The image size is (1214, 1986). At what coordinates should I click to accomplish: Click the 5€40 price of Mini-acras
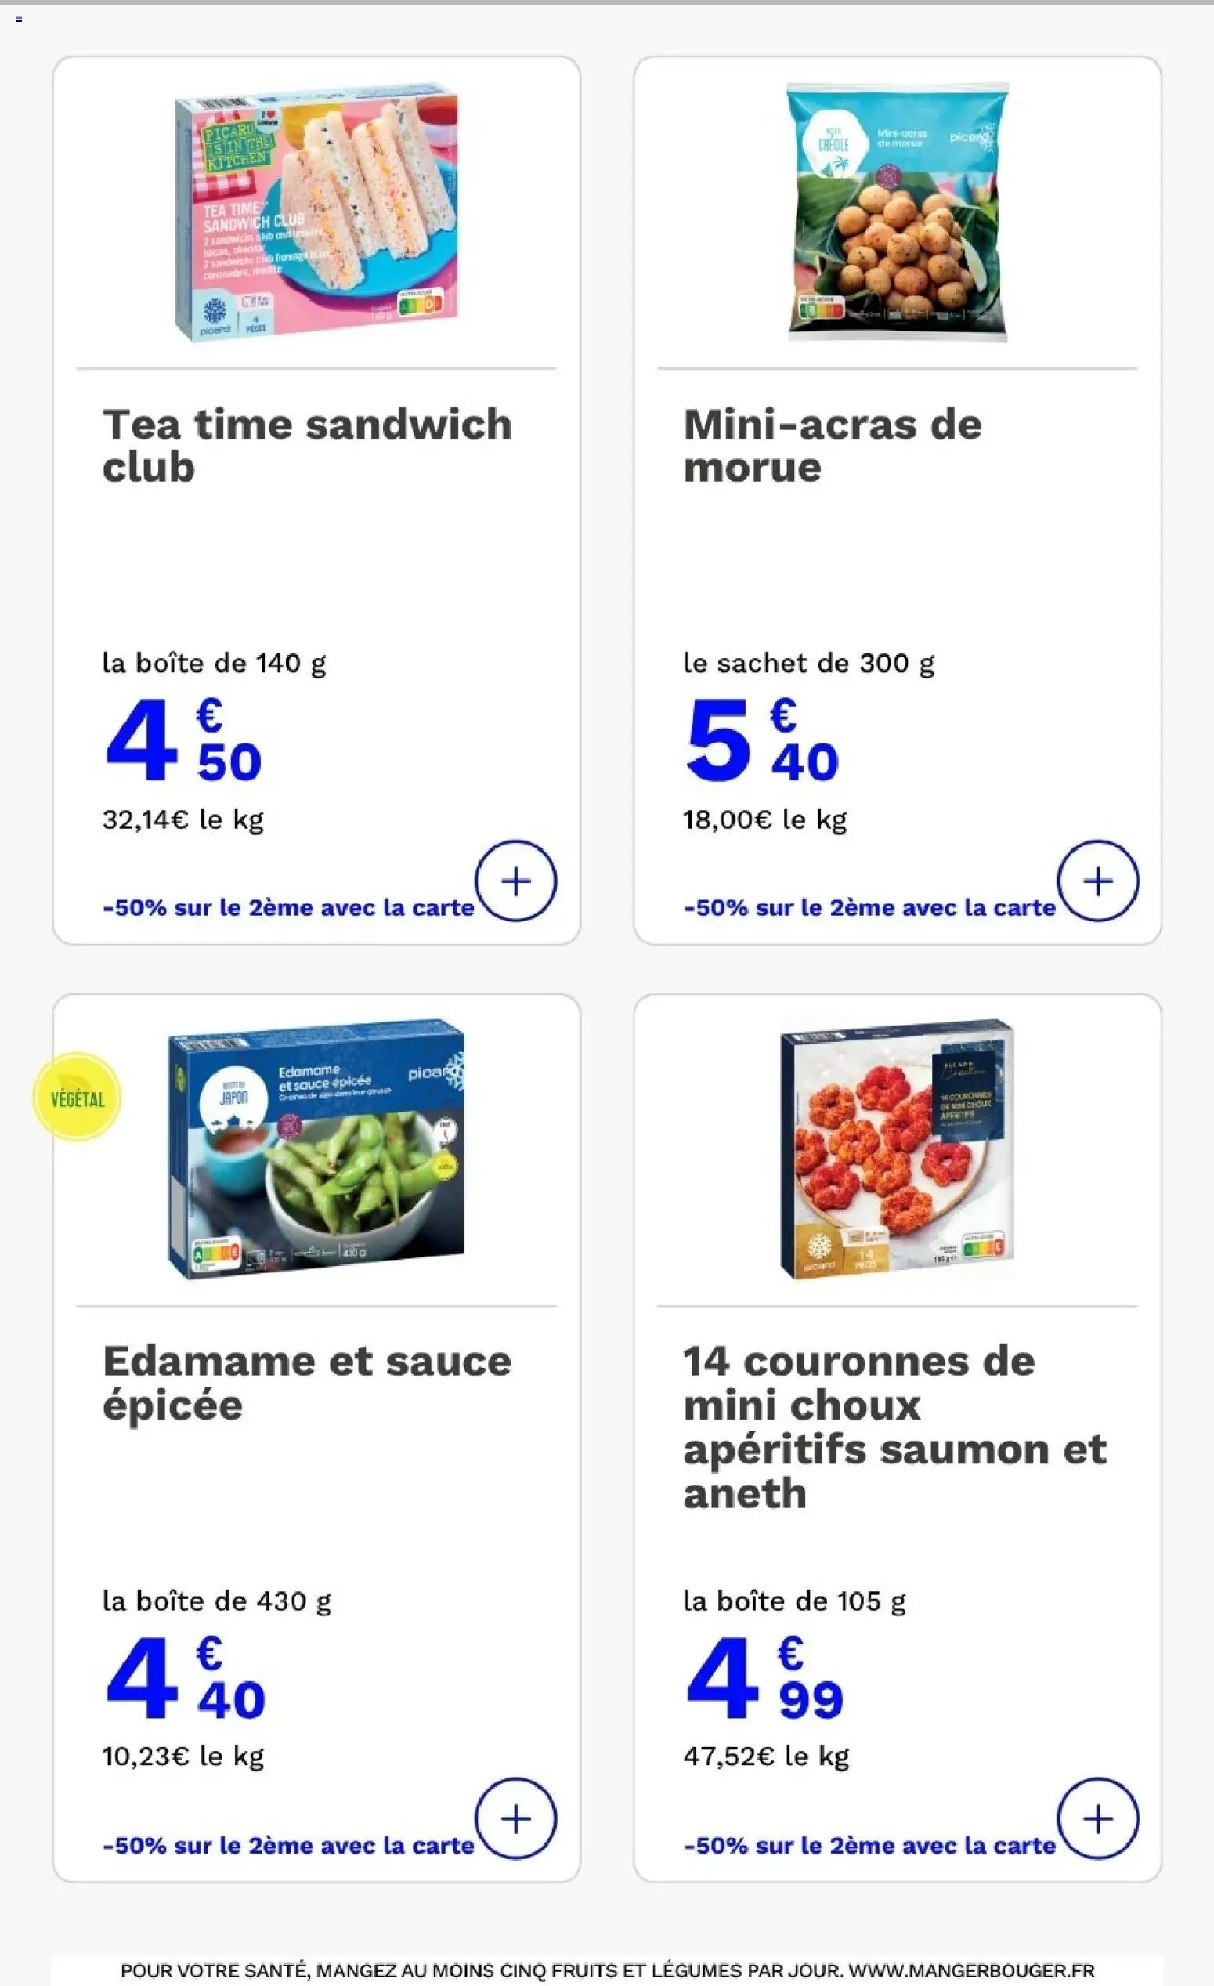762,740
